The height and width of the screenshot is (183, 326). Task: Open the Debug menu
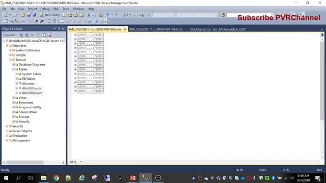click(45, 9)
